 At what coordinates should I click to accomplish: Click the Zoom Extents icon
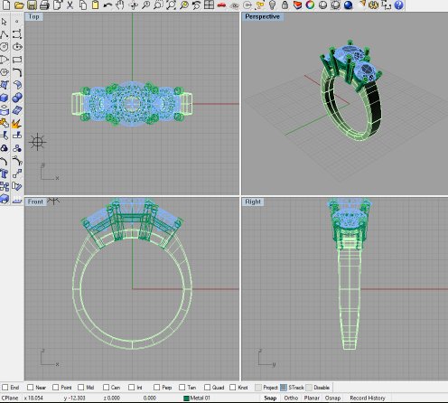171,5
